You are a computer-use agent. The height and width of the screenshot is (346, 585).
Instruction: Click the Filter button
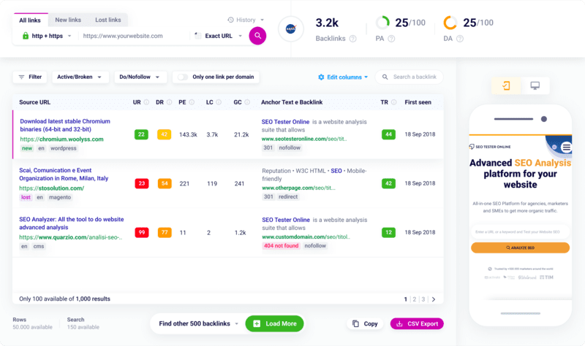pyautogui.click(x=30, y=77)
